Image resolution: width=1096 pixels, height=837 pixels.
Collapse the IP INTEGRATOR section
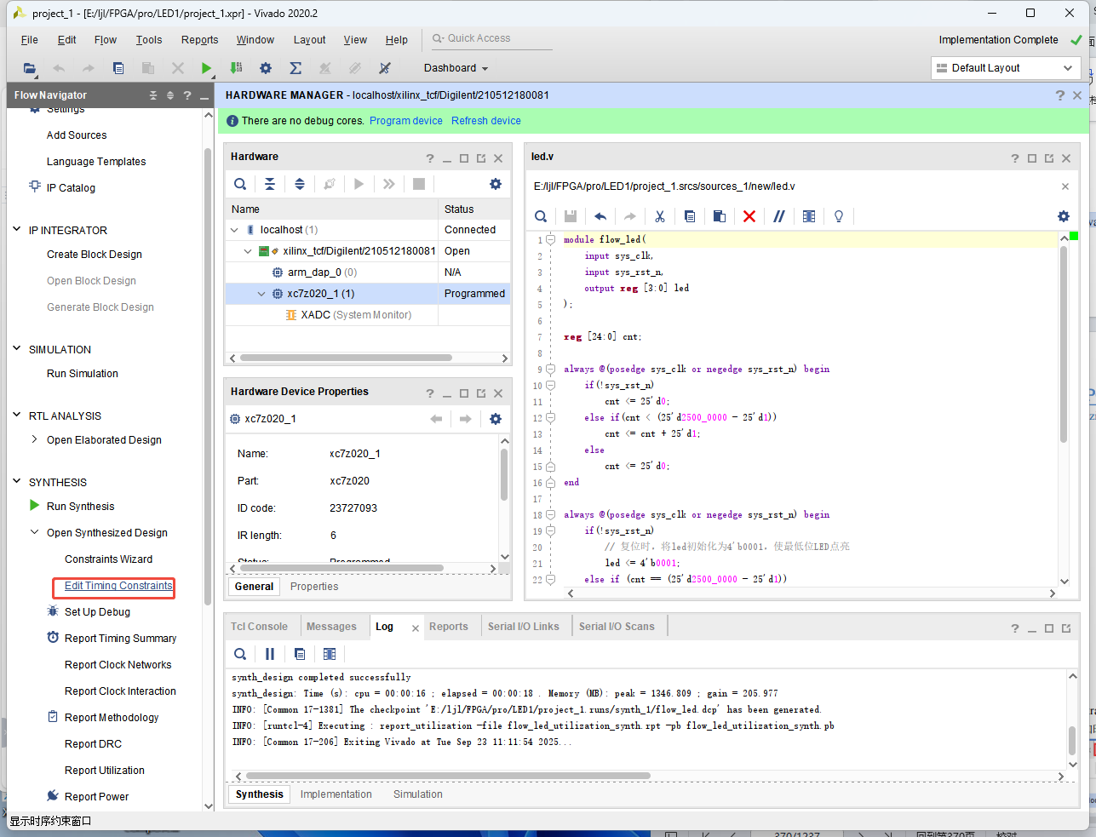[17, 230]
